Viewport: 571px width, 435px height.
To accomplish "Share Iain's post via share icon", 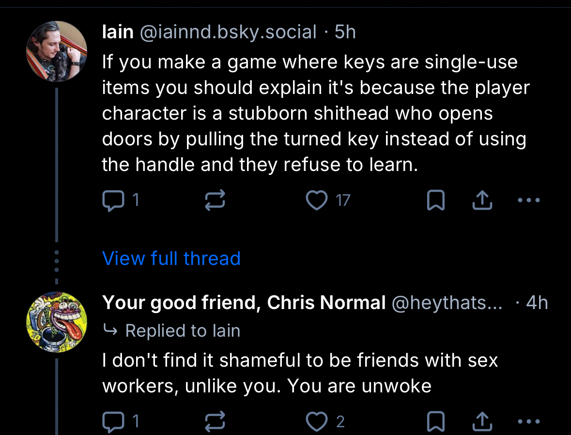I will coord(482,200).
